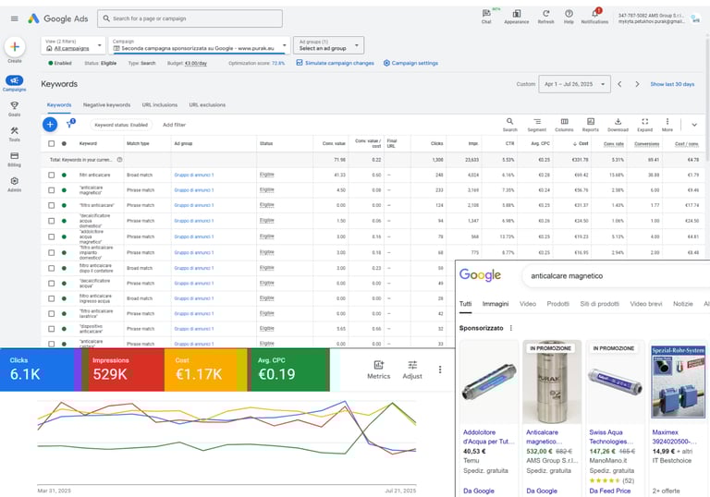The height and width of the screenshot is (497, 710).
Task: Open the chart three-dot menu
Action: pos(440,370)
